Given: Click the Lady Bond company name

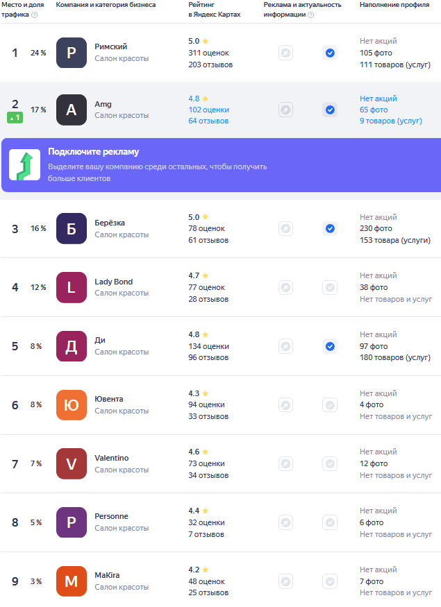Looking at the screenshot, I should 113,282.
